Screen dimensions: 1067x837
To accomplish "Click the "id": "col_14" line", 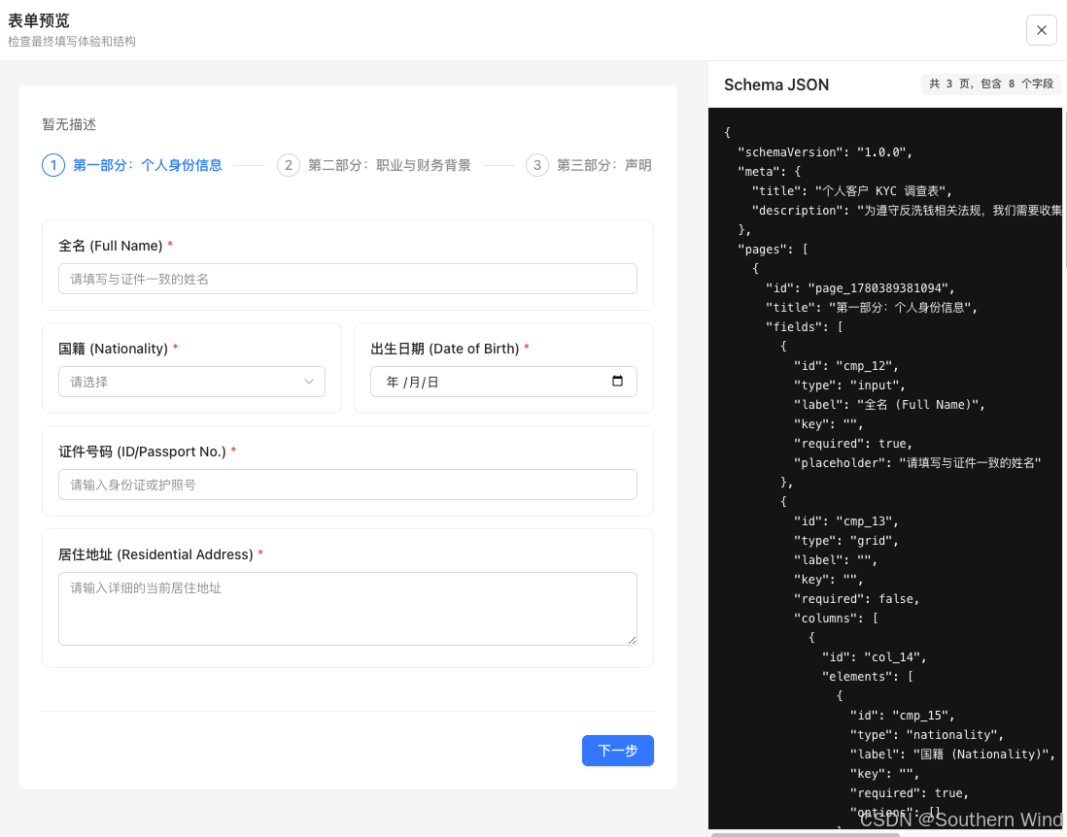I will (875, 657).
